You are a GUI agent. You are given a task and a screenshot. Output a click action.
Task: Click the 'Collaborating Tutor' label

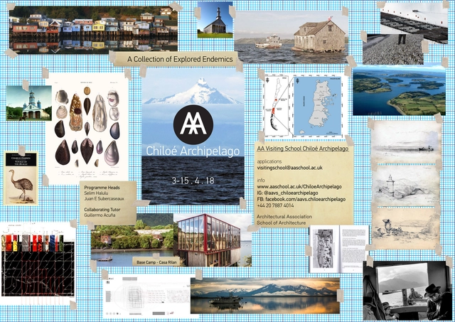click(102, 210)
